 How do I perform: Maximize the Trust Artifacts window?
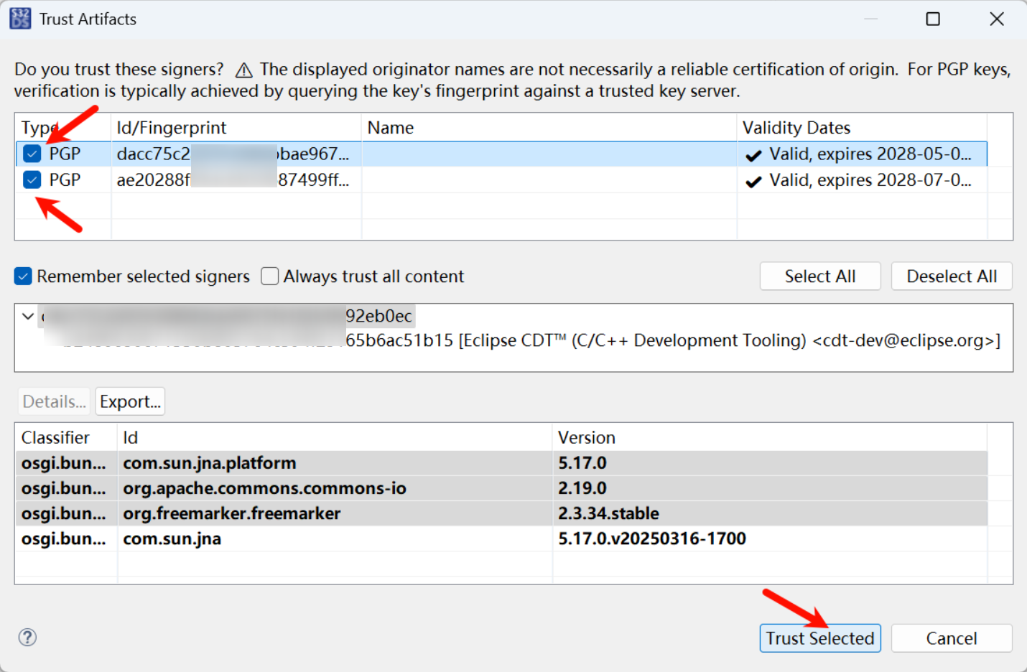(933, 19)
